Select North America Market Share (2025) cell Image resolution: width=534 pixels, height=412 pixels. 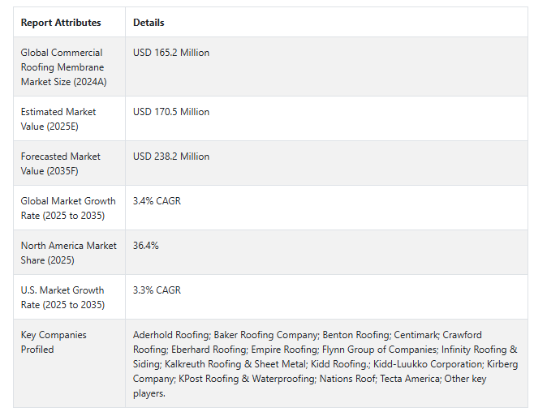(68, 253)
